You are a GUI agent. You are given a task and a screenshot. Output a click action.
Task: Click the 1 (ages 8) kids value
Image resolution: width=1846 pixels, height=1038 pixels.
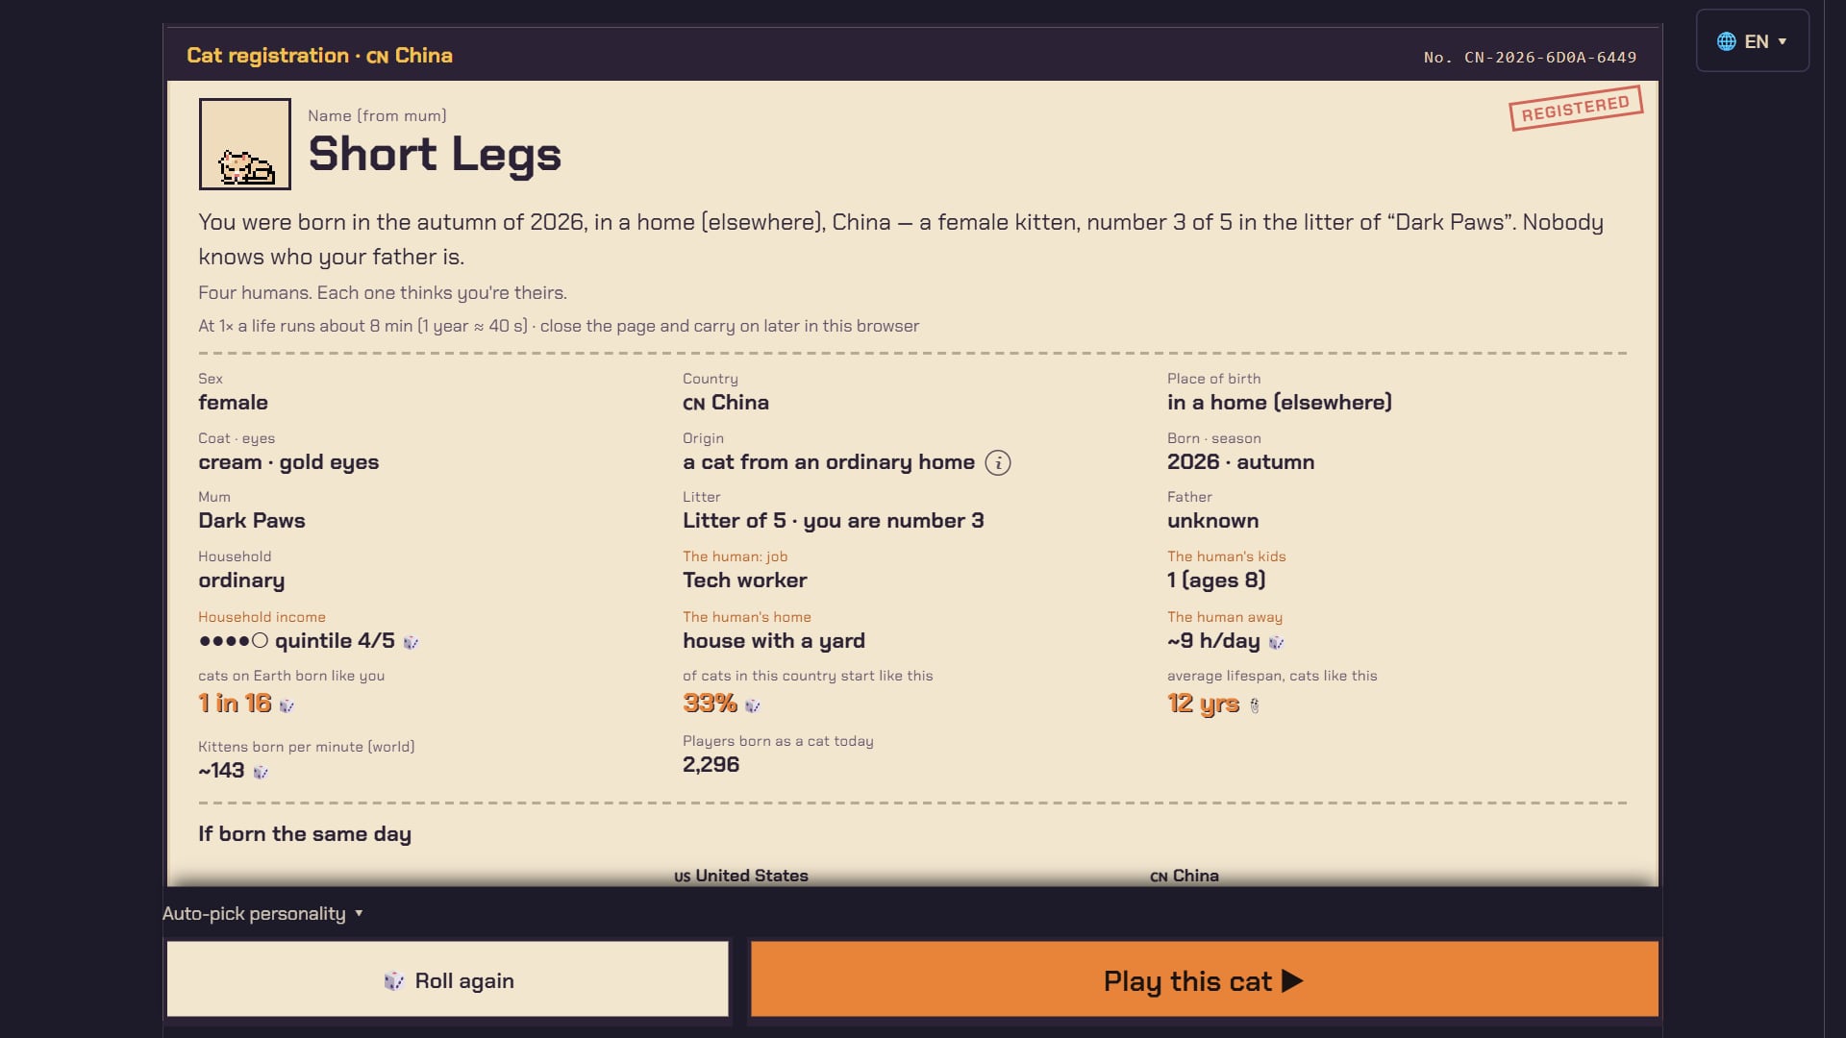pyautogui.click(x=1216, y=581)
